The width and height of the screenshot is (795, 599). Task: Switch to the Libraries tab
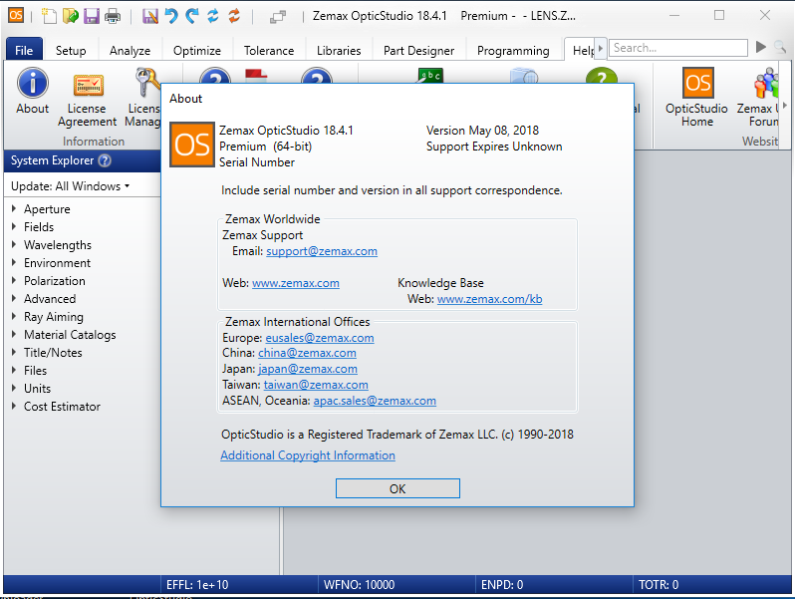(339, 50)
